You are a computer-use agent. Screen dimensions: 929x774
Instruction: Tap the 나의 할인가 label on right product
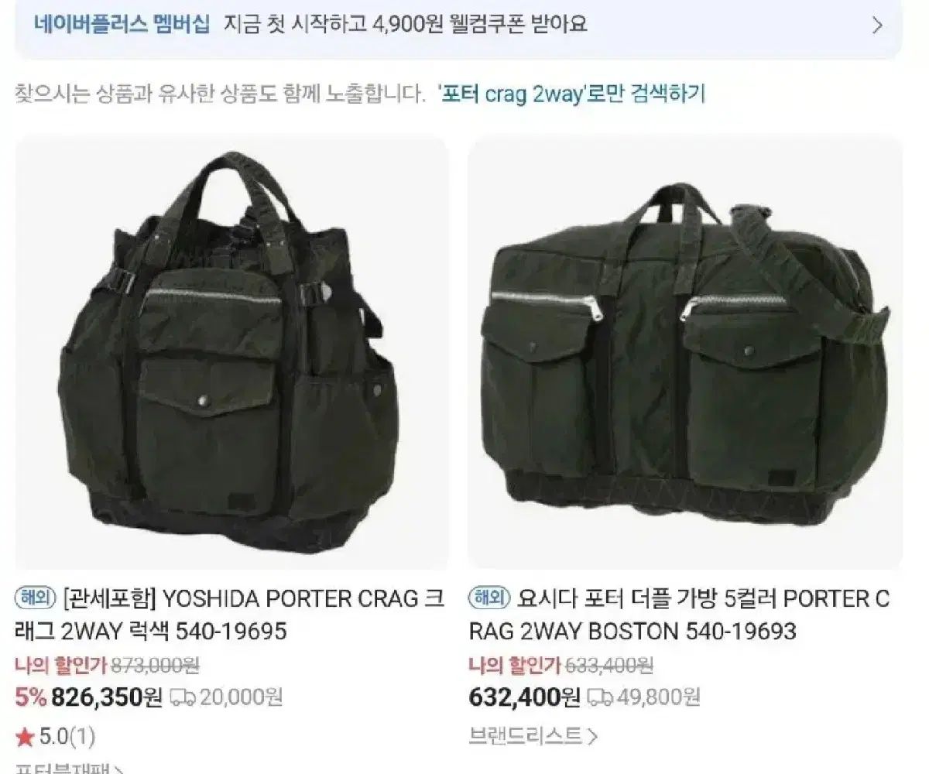[x=516, y=664]
